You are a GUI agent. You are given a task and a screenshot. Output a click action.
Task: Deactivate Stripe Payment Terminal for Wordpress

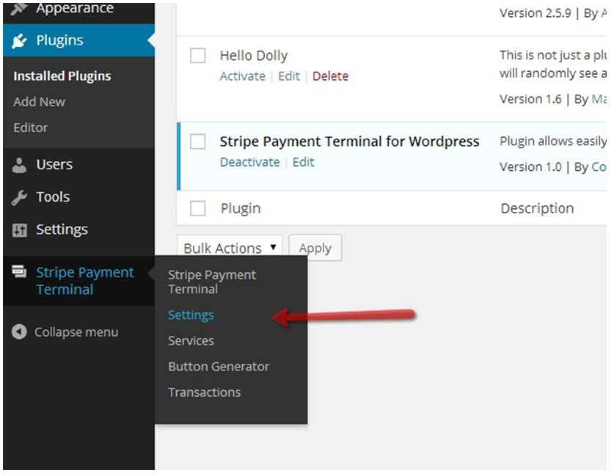(250, 162)
